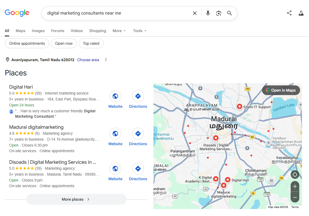Image resolution: width=309 pixels, height=216 pixels.
Task: Open the Disoads Digital Marketing Services listing title
Action: 53,162
